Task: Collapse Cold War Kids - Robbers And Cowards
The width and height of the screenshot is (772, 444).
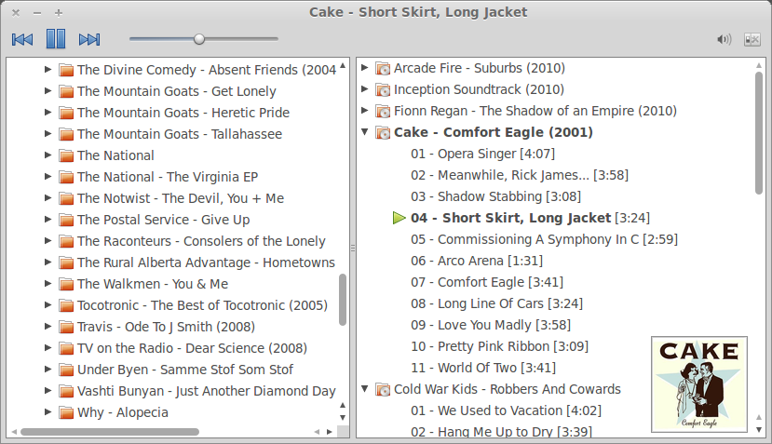Action: [x=365, y=389]
